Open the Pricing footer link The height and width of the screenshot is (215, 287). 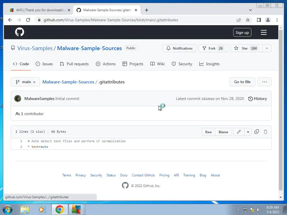point(164,175)
